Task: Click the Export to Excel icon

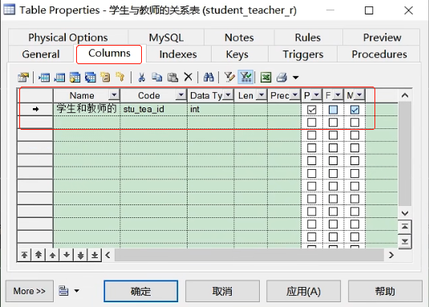Action: (x=265, y=78)
